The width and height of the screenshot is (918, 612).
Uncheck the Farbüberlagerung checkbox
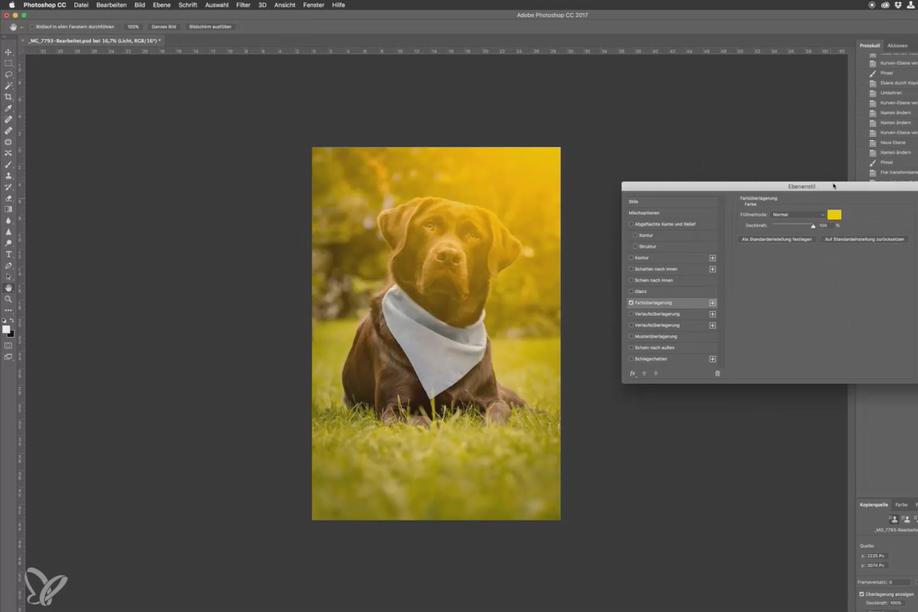(631, 303)
